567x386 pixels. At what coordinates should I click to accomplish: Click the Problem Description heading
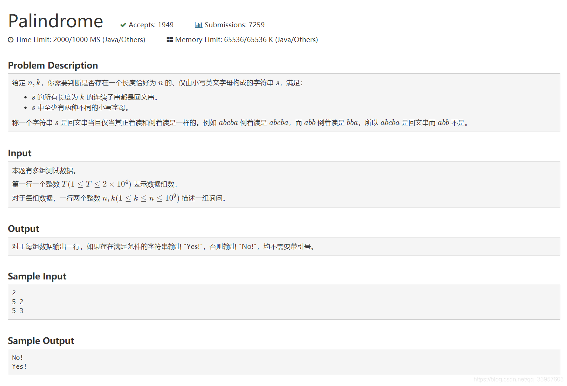click(53, 65)
